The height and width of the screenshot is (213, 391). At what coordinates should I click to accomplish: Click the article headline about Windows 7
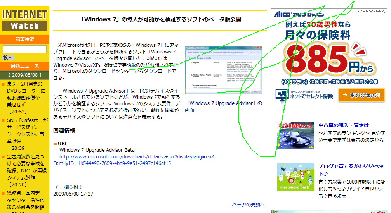[161, 19]
